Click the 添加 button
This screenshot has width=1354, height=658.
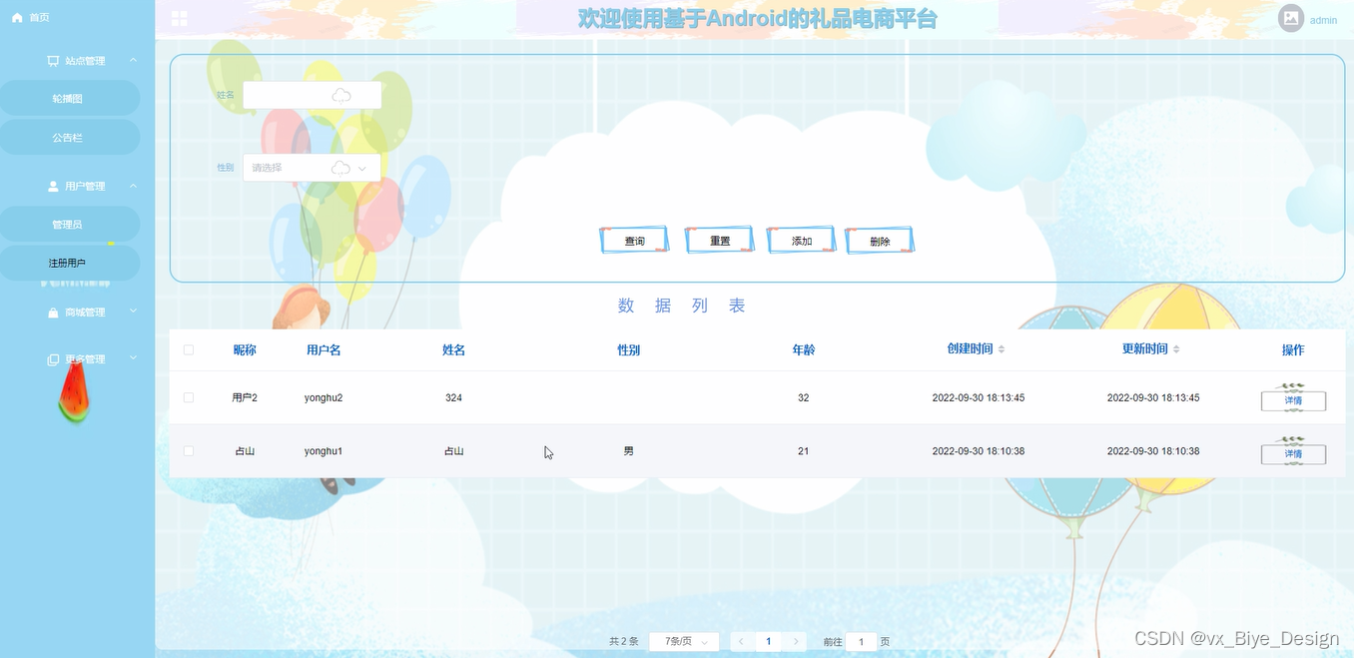point(802,241)
